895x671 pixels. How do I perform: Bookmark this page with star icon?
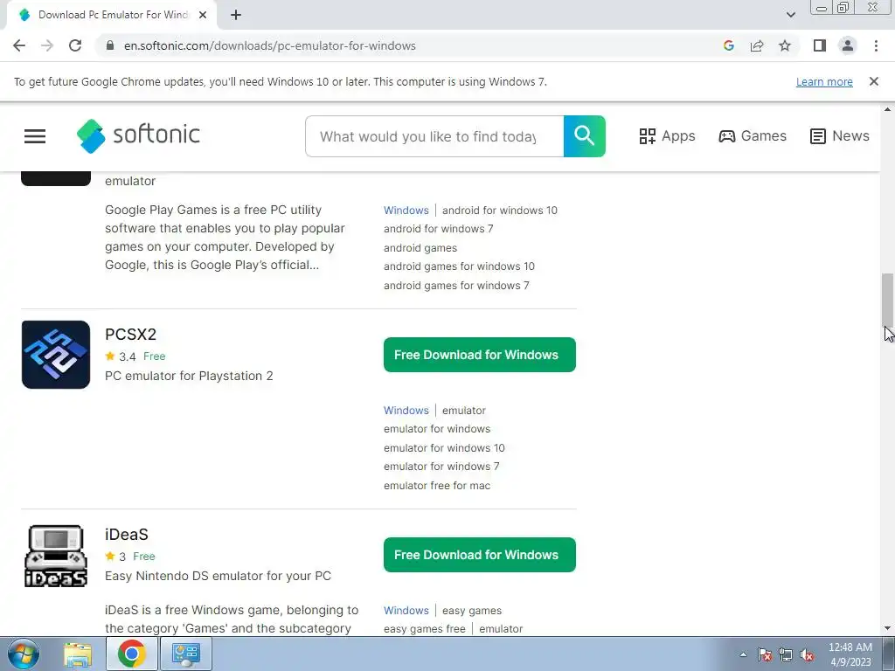click(x=785, y=45)
